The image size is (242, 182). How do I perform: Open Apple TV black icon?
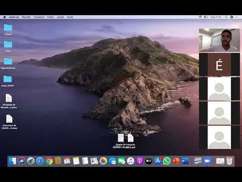click(x=149, y=161)
